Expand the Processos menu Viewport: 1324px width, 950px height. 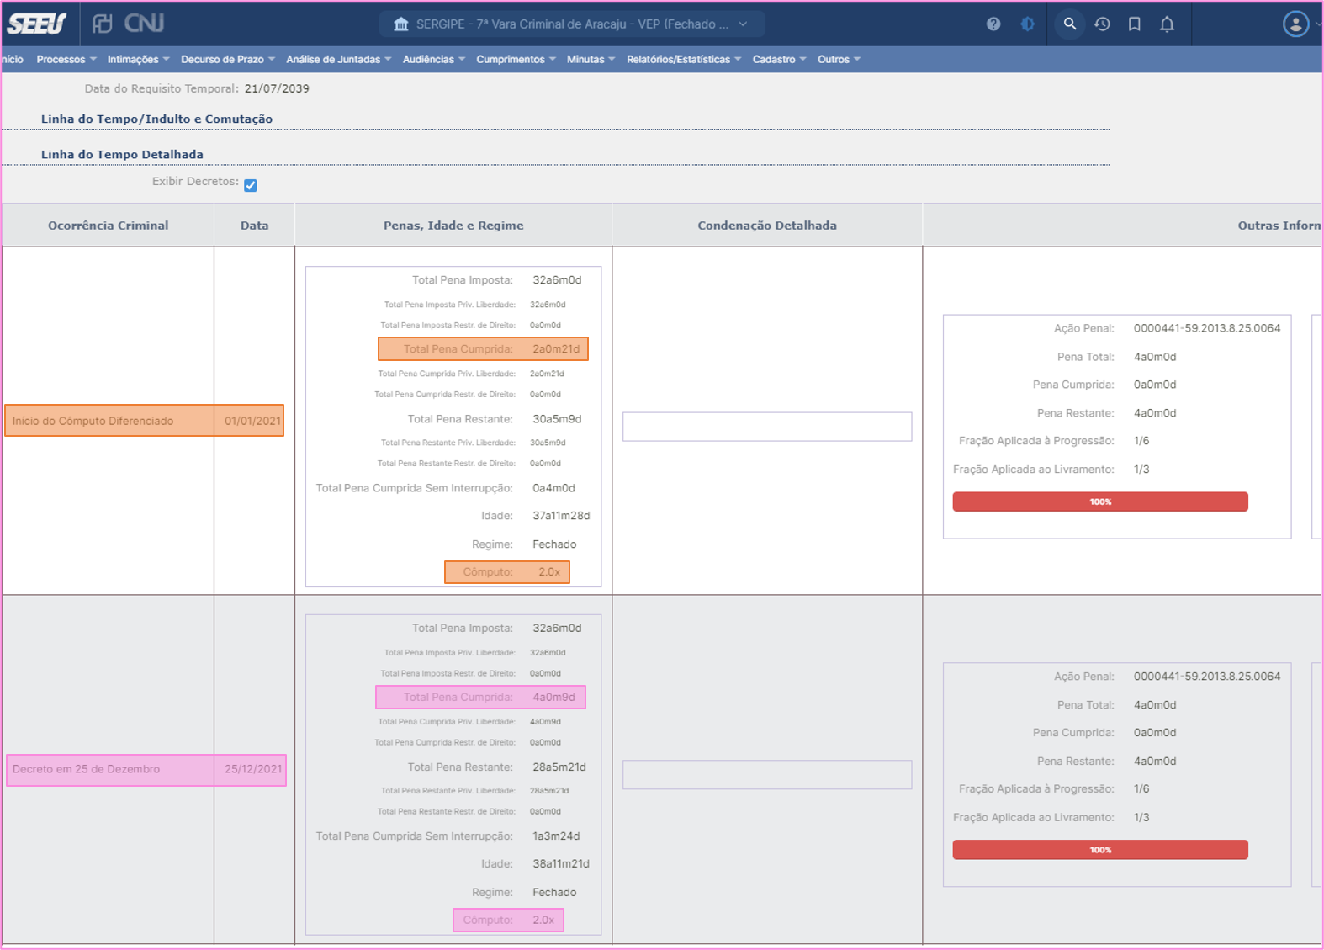pyautogui.click(x=66, y=60)
